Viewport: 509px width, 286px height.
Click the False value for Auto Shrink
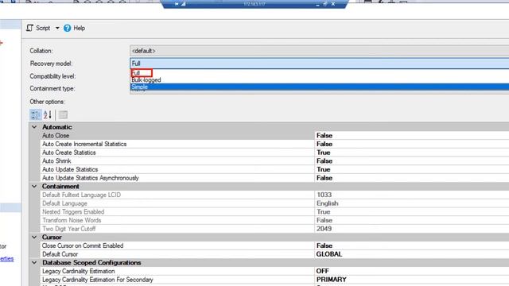324,160
